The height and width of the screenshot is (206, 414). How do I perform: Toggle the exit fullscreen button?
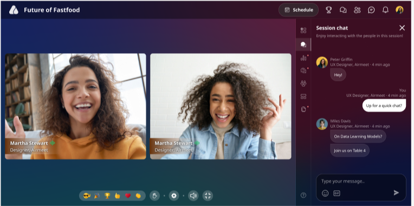pyautogui.click(x=208, y=196)
